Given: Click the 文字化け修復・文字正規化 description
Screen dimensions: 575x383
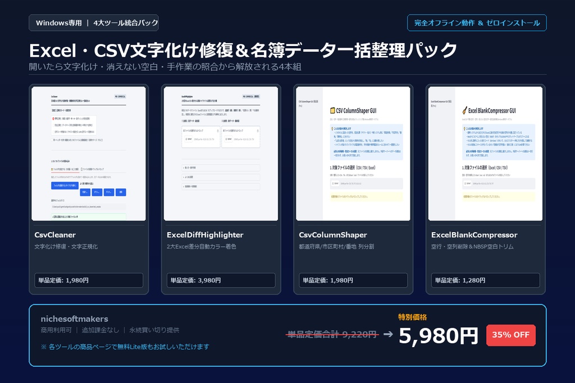Looking at the screenshot, I should point(66,246).
